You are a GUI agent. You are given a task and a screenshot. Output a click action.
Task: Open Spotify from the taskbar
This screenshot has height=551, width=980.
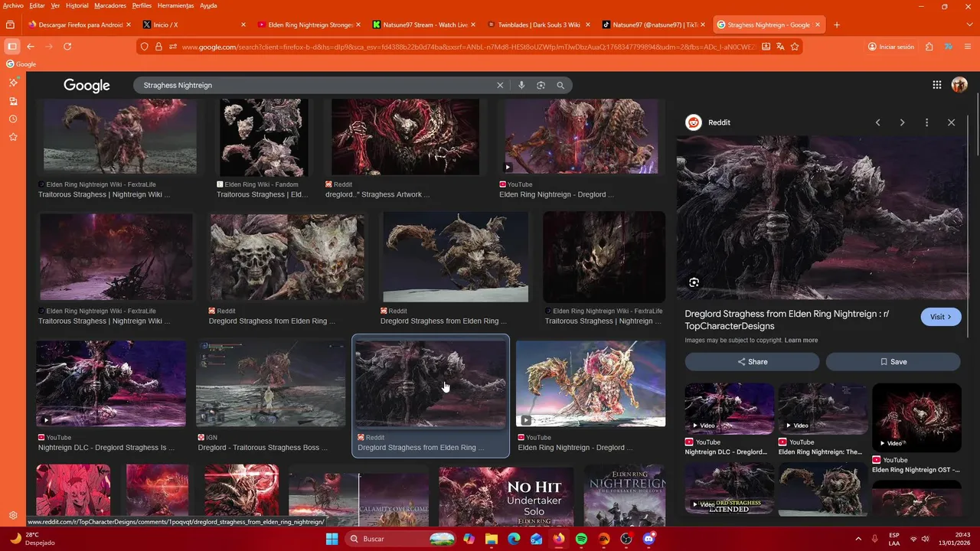(581, 539)
